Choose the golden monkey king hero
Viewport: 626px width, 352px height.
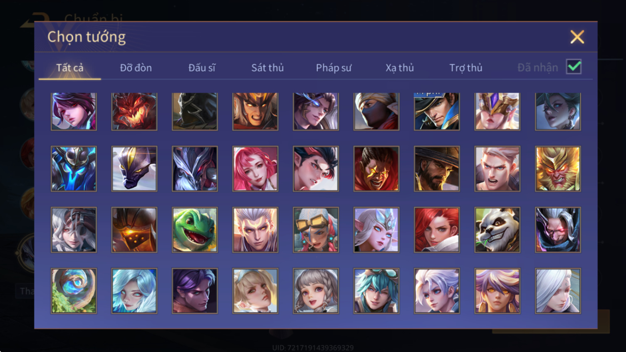pos(558,169)
